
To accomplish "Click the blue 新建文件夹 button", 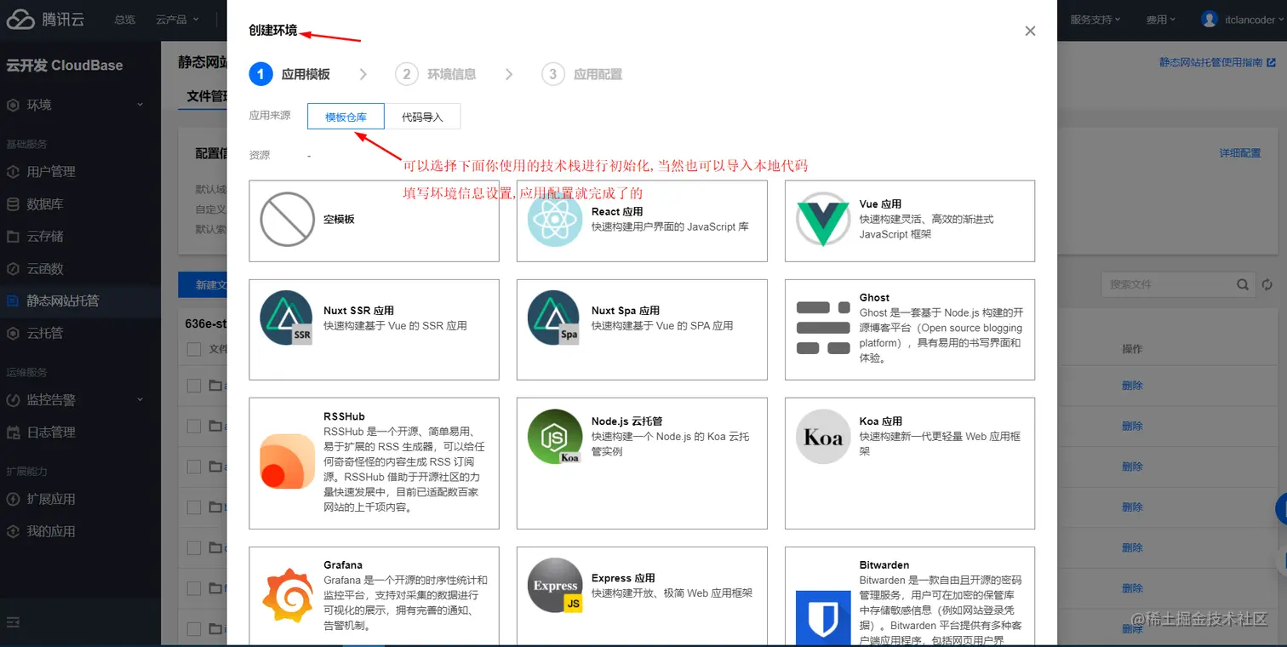I will coord(203,285).
